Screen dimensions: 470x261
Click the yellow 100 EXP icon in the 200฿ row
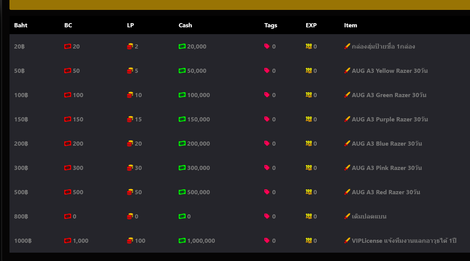point(309,143)
